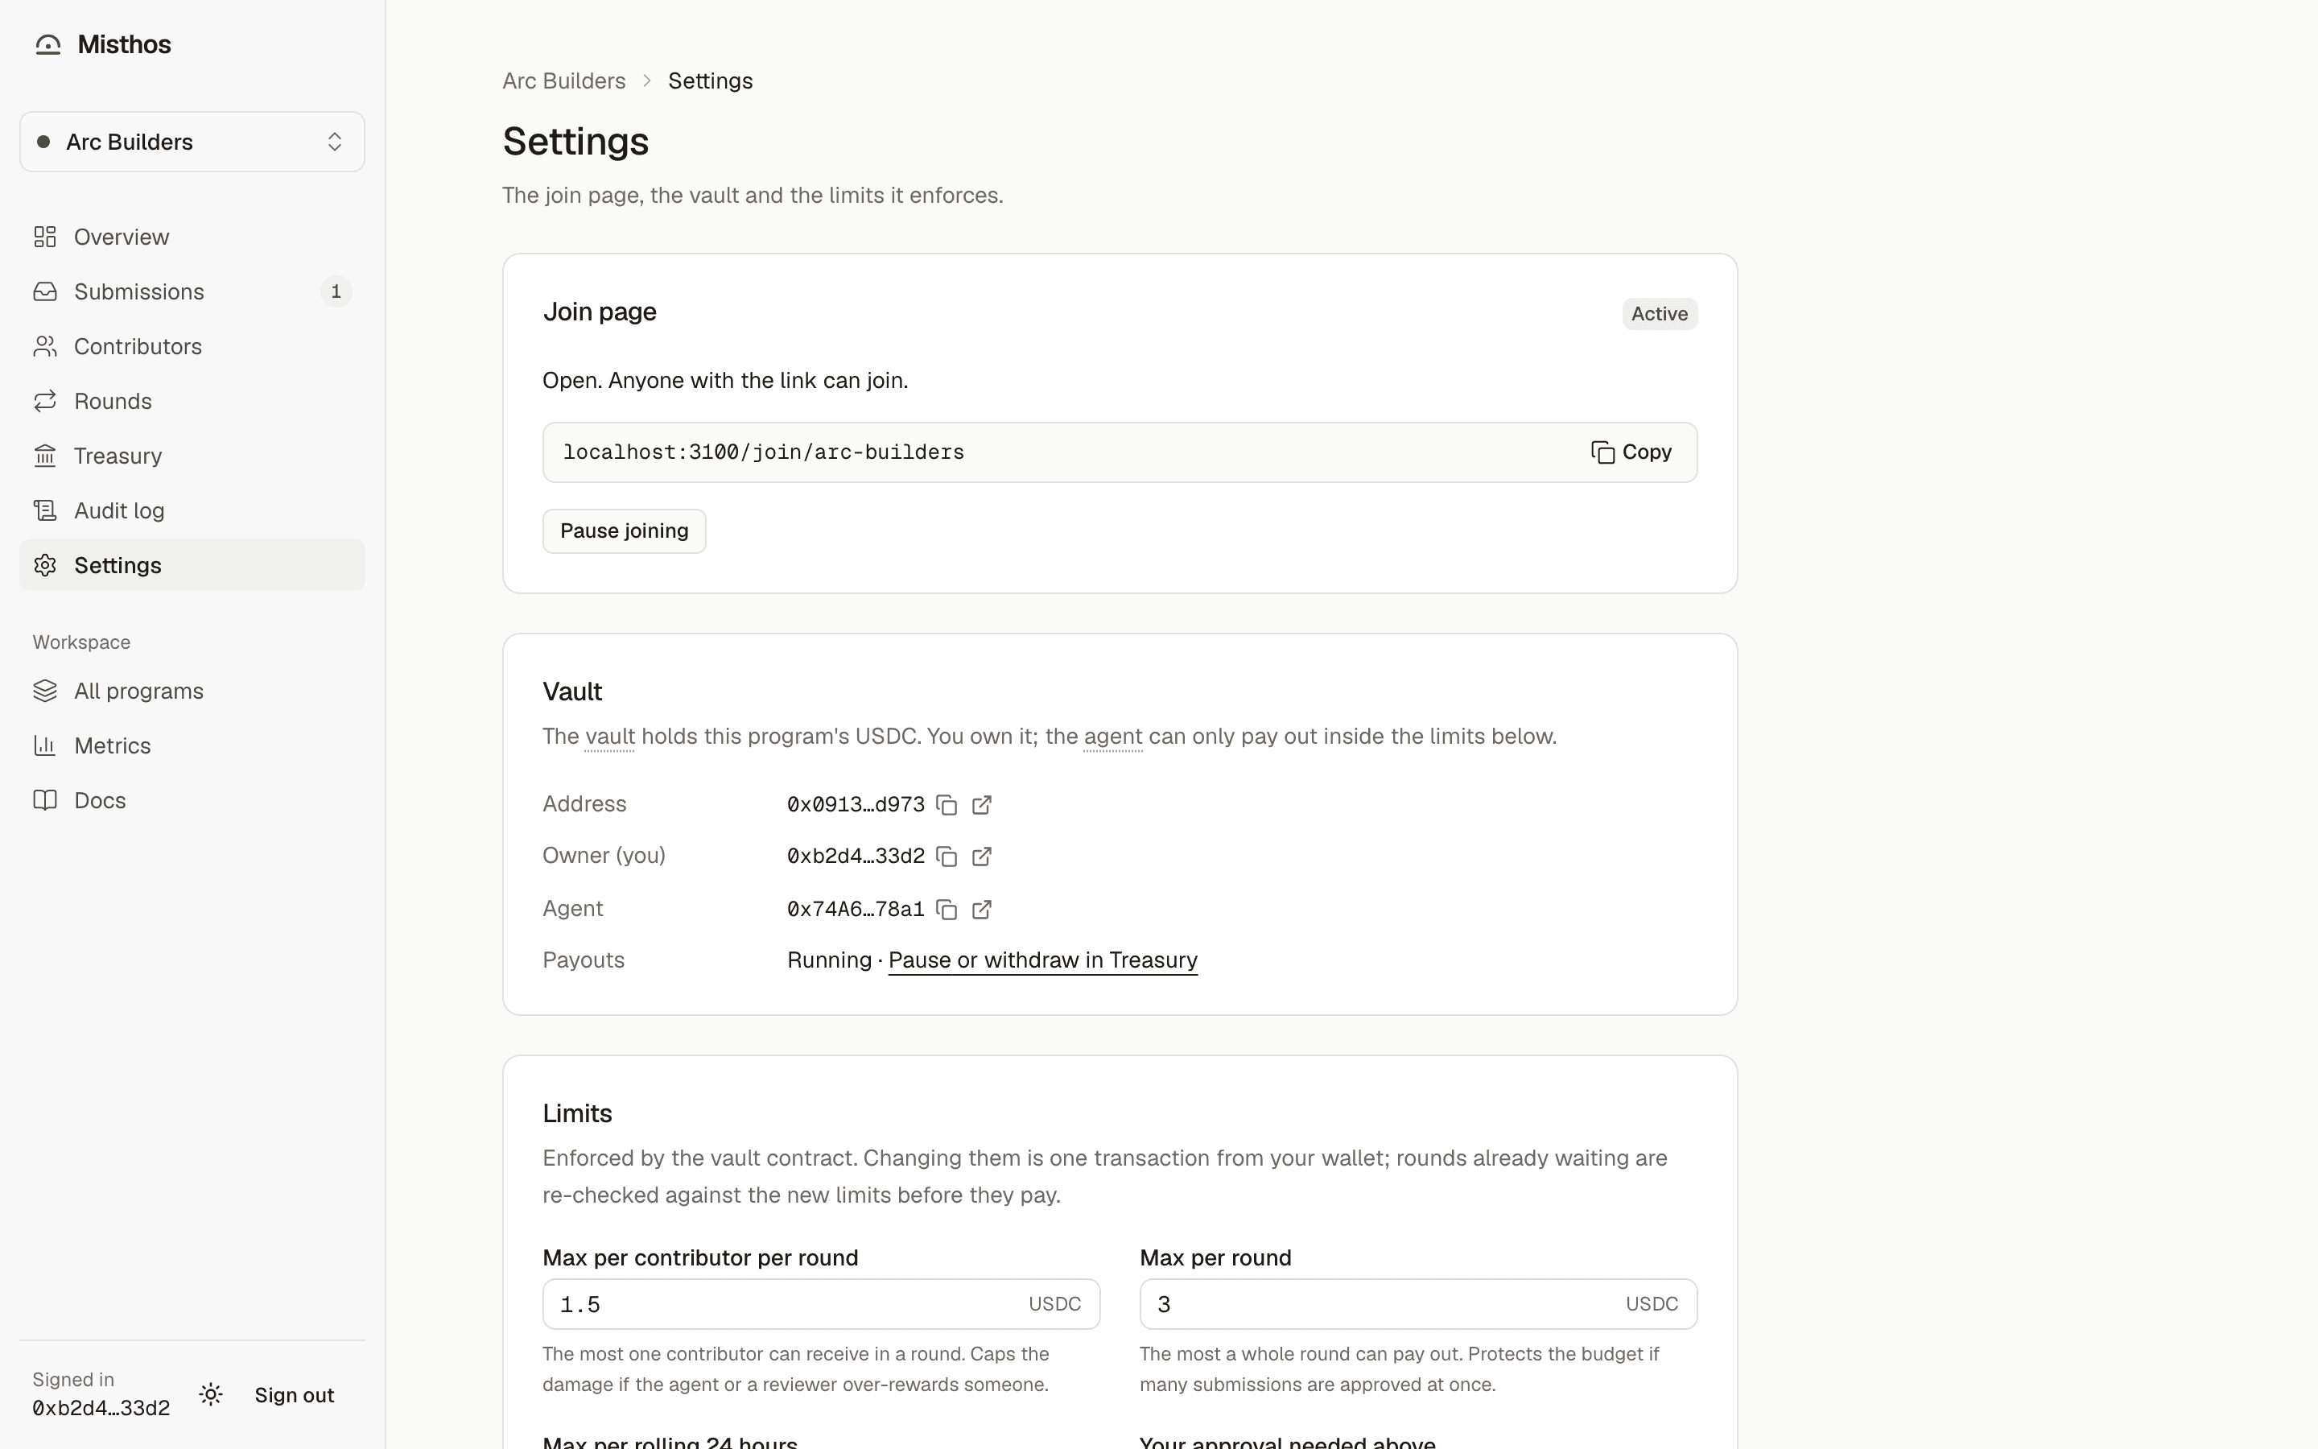2318x1449 pixels.
Task: Open Overview in the sidebar
Action: [x=192, y=237]
